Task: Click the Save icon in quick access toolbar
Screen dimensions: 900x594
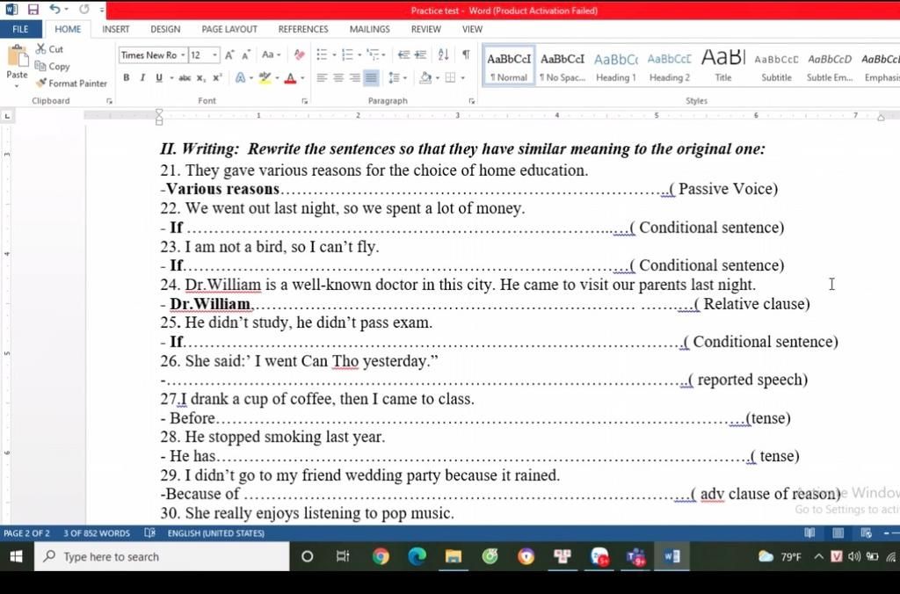Action: (x=33, y=9)
